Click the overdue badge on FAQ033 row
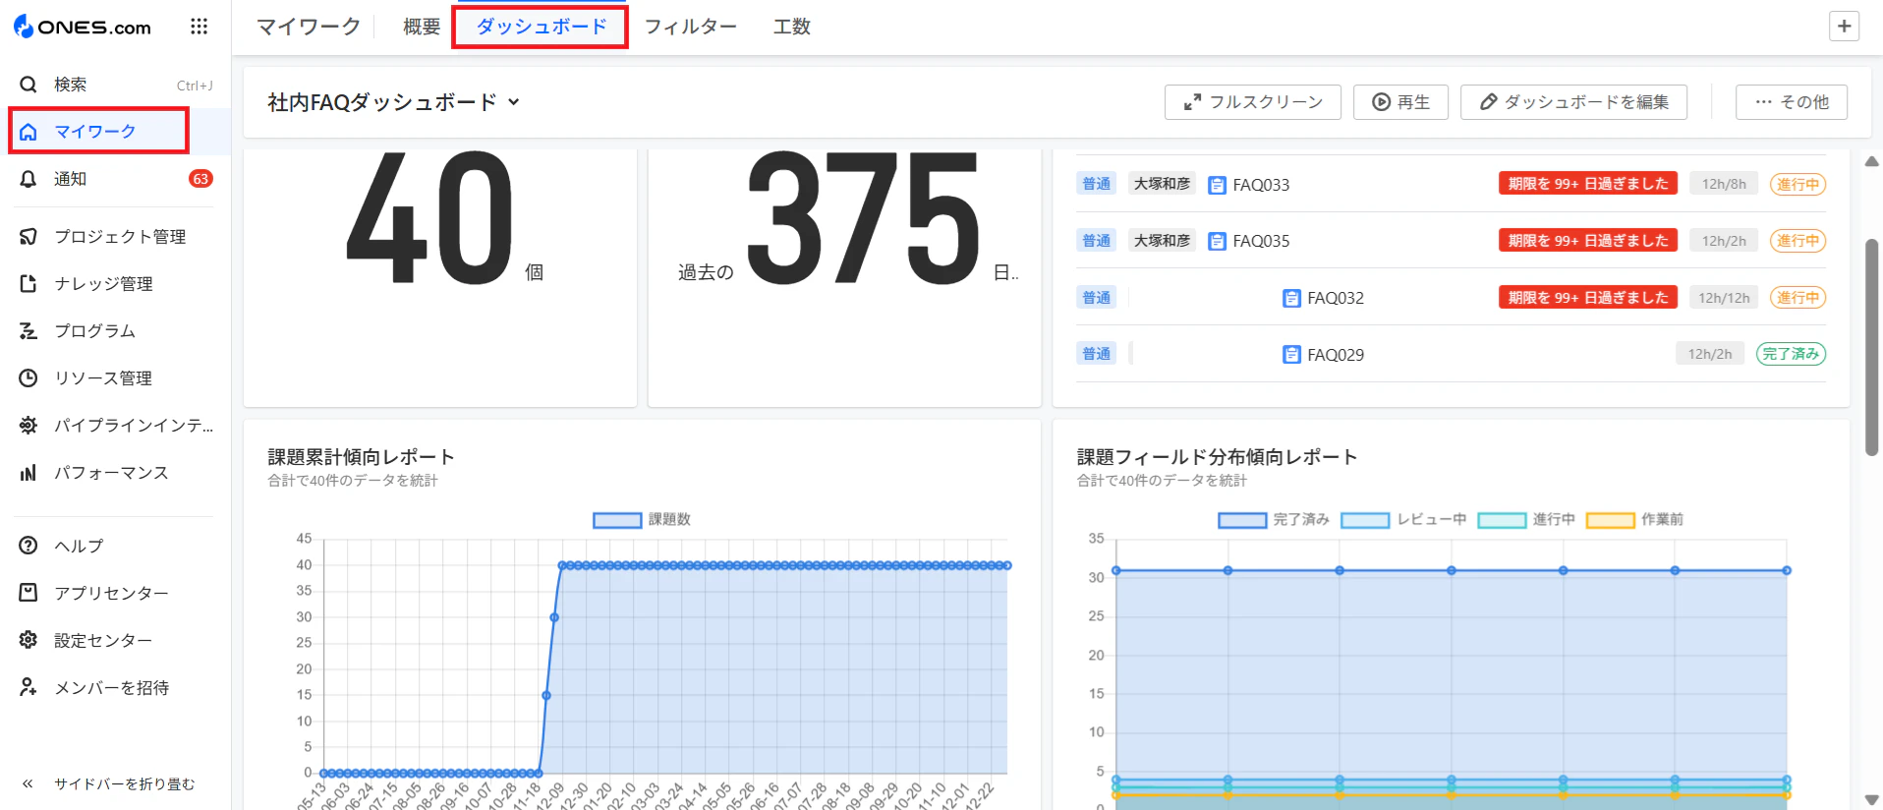The image size is (1883, 810). coord(1588,184)
